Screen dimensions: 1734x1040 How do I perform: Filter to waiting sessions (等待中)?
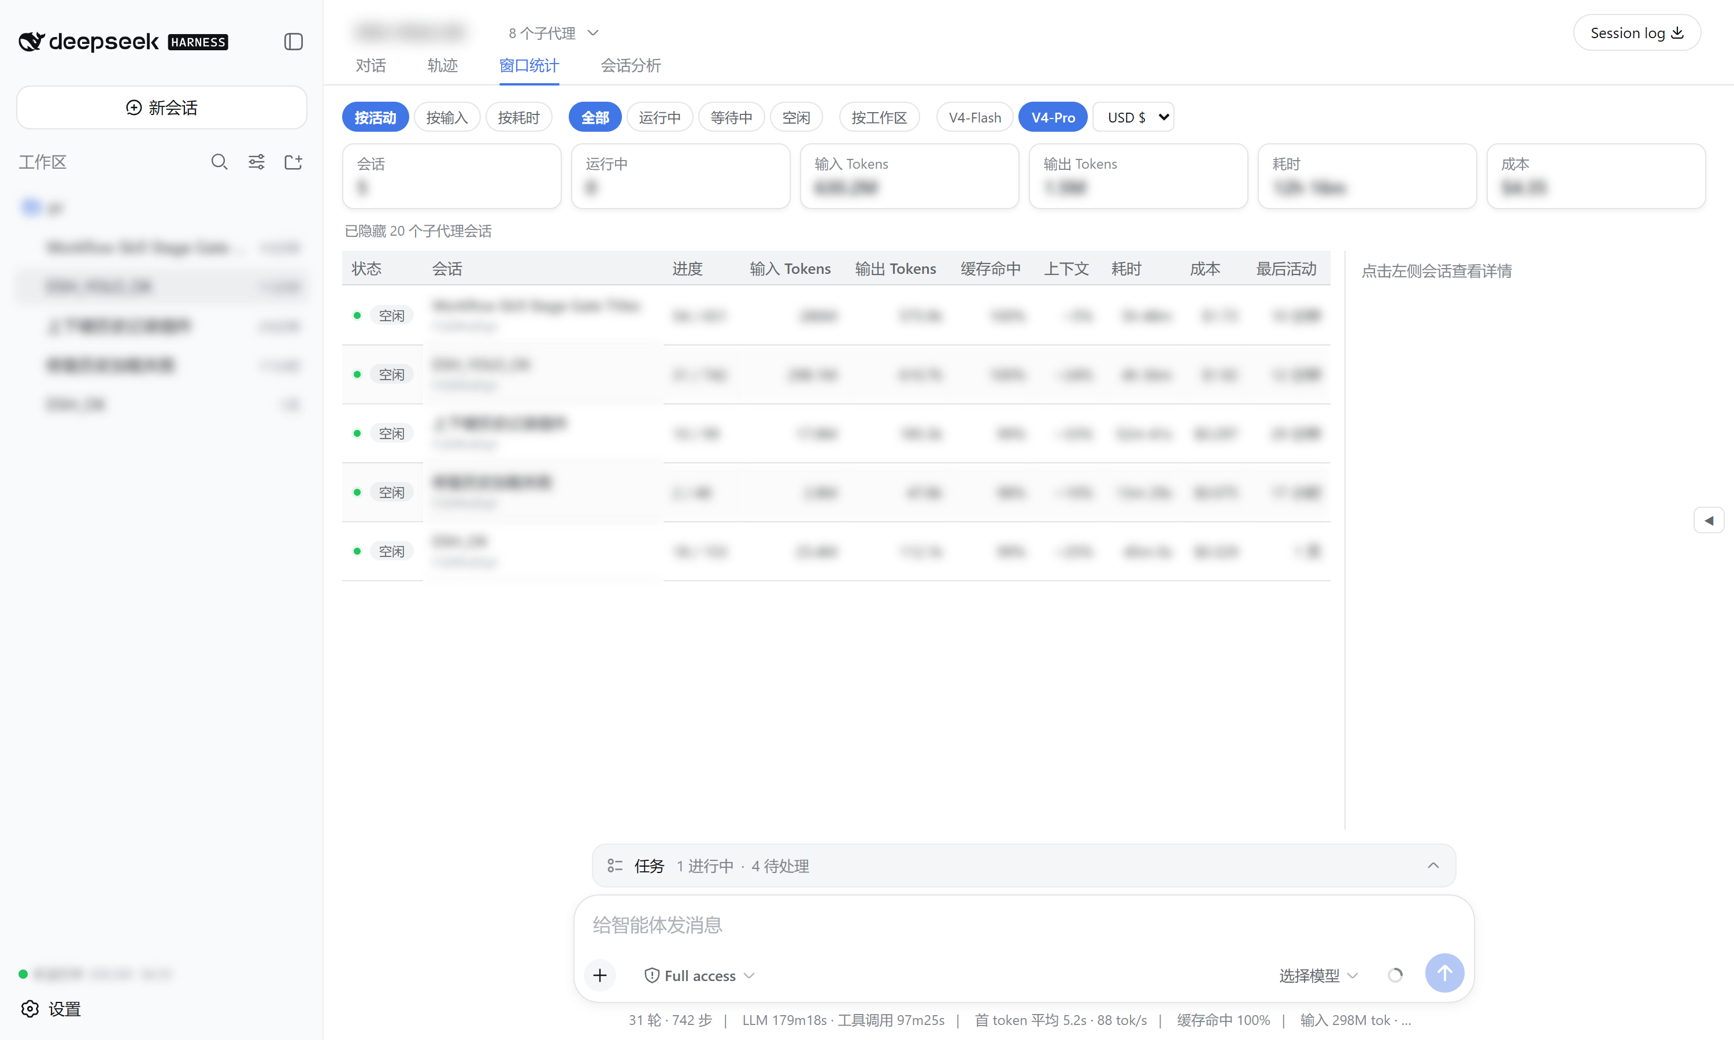point(731,117)
